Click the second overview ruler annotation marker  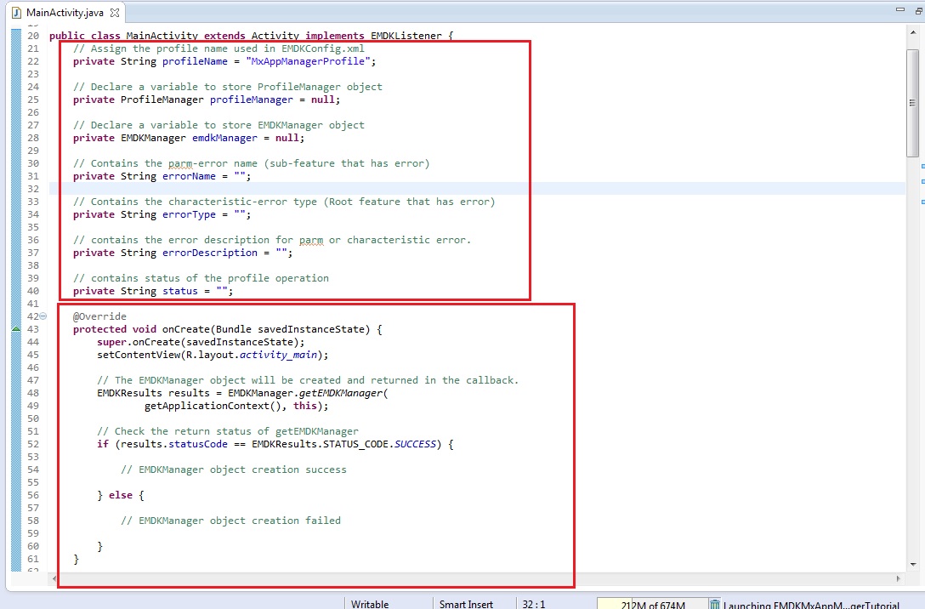coord(922,182)
